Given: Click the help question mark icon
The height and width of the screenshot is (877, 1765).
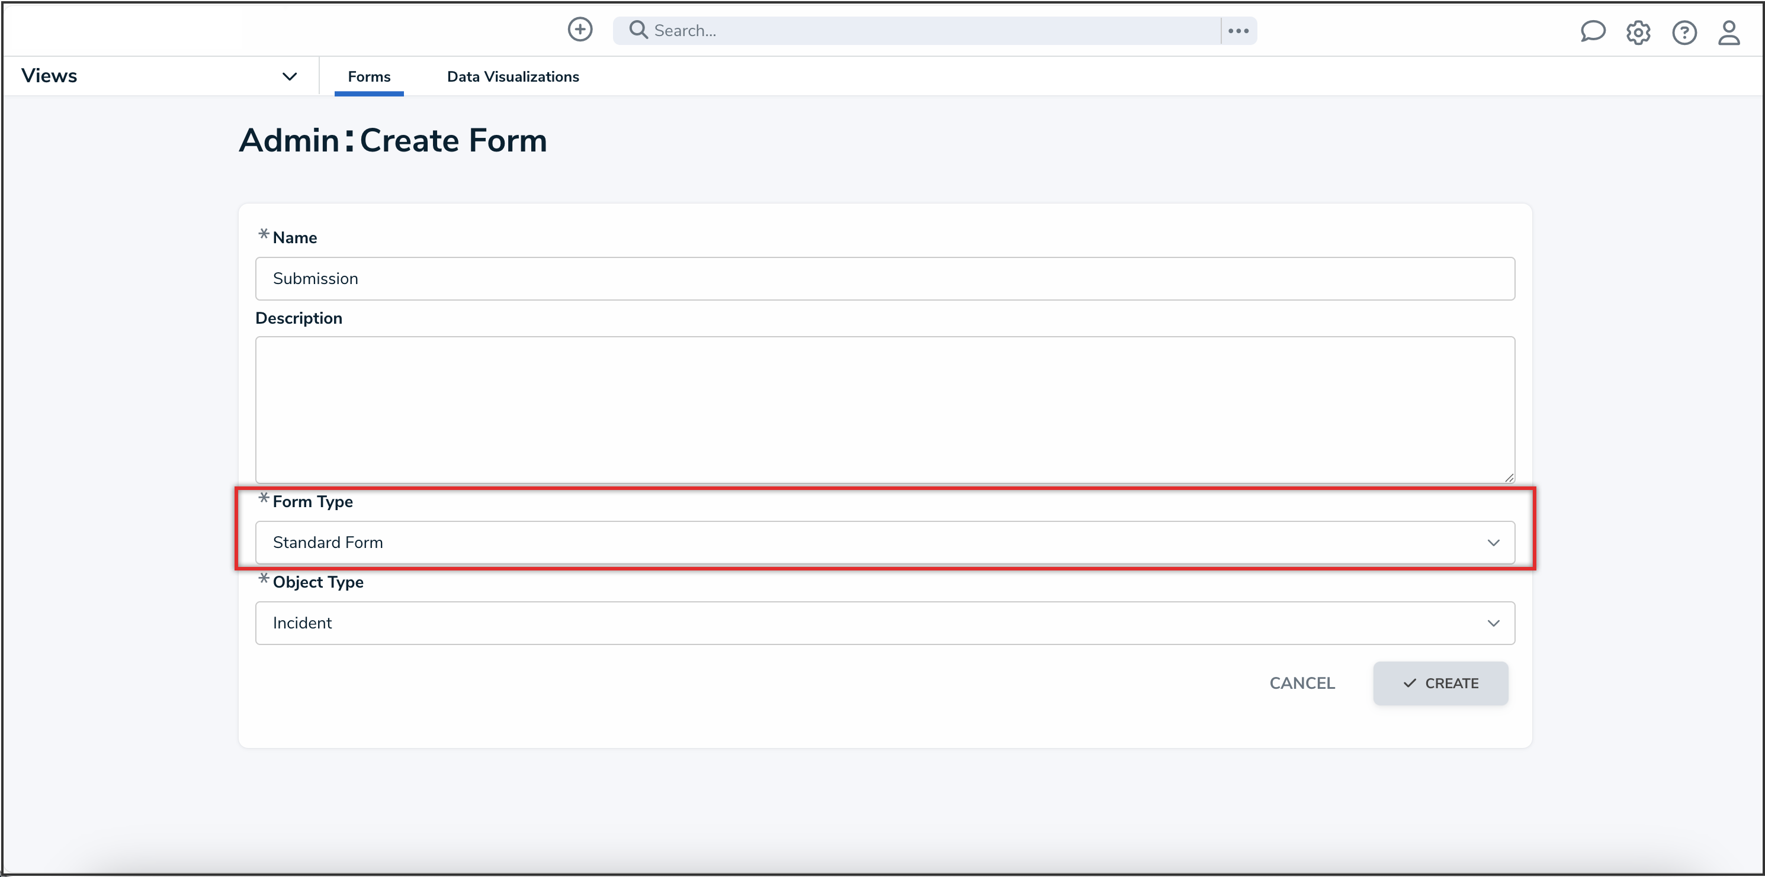Looking at the screenshot, I should [x=1685, y=32].
